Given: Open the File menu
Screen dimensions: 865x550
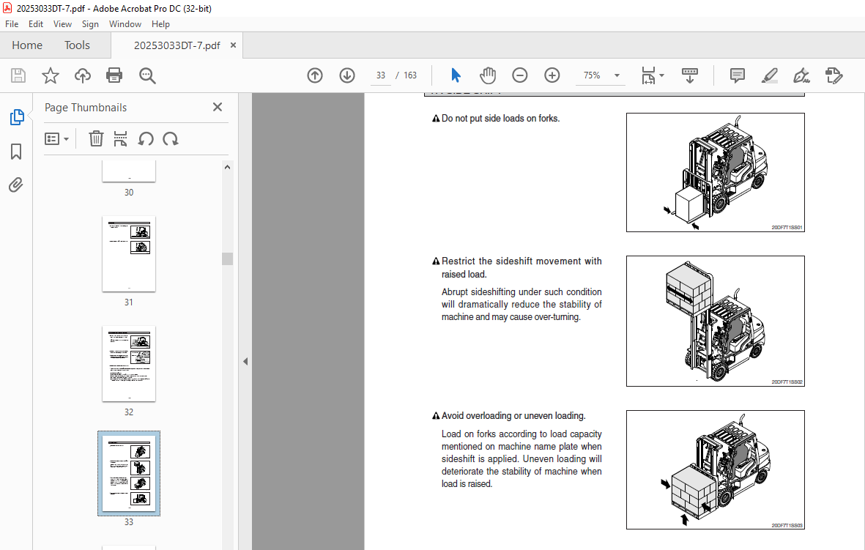Looking at the screenshot, I should [12, 24].
